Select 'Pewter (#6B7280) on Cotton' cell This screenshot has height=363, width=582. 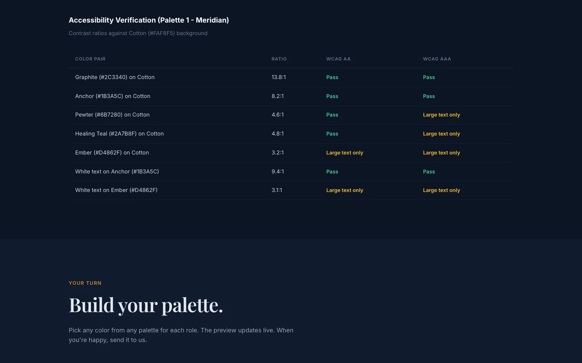click(x=112, y=115)
